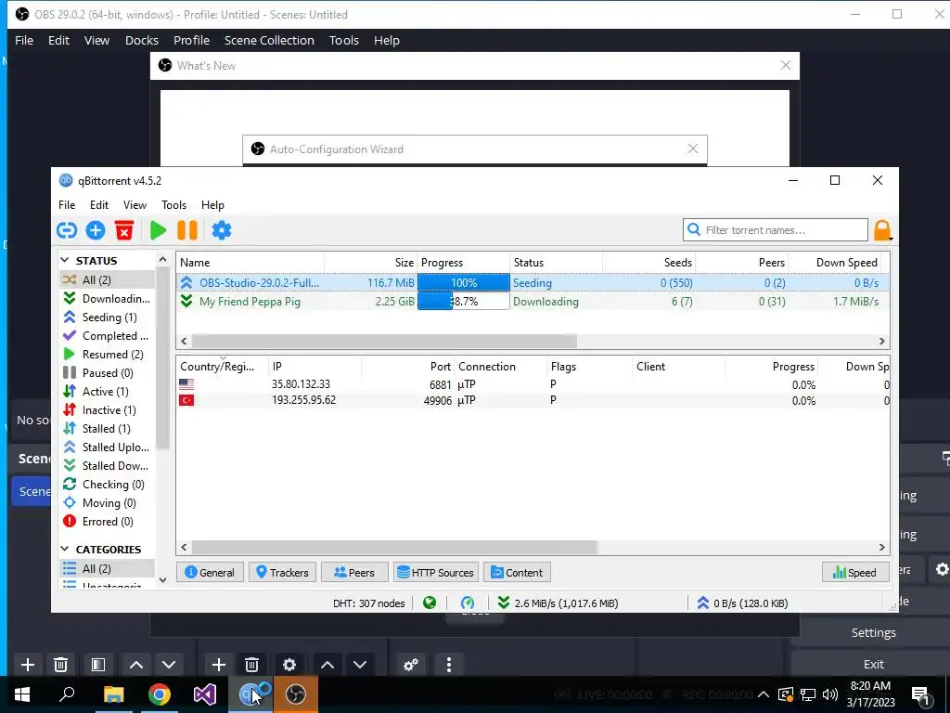The image size is (950, 713).
Task: Select Inactive (1) status filter
Action: click(x=107, y=409)
